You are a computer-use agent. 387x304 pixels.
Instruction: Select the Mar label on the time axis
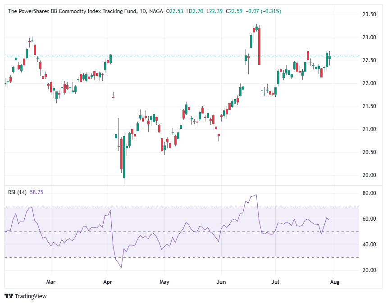(x=51, y=281)
